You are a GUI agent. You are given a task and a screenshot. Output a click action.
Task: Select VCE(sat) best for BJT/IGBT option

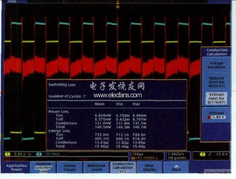click(217, 98)
